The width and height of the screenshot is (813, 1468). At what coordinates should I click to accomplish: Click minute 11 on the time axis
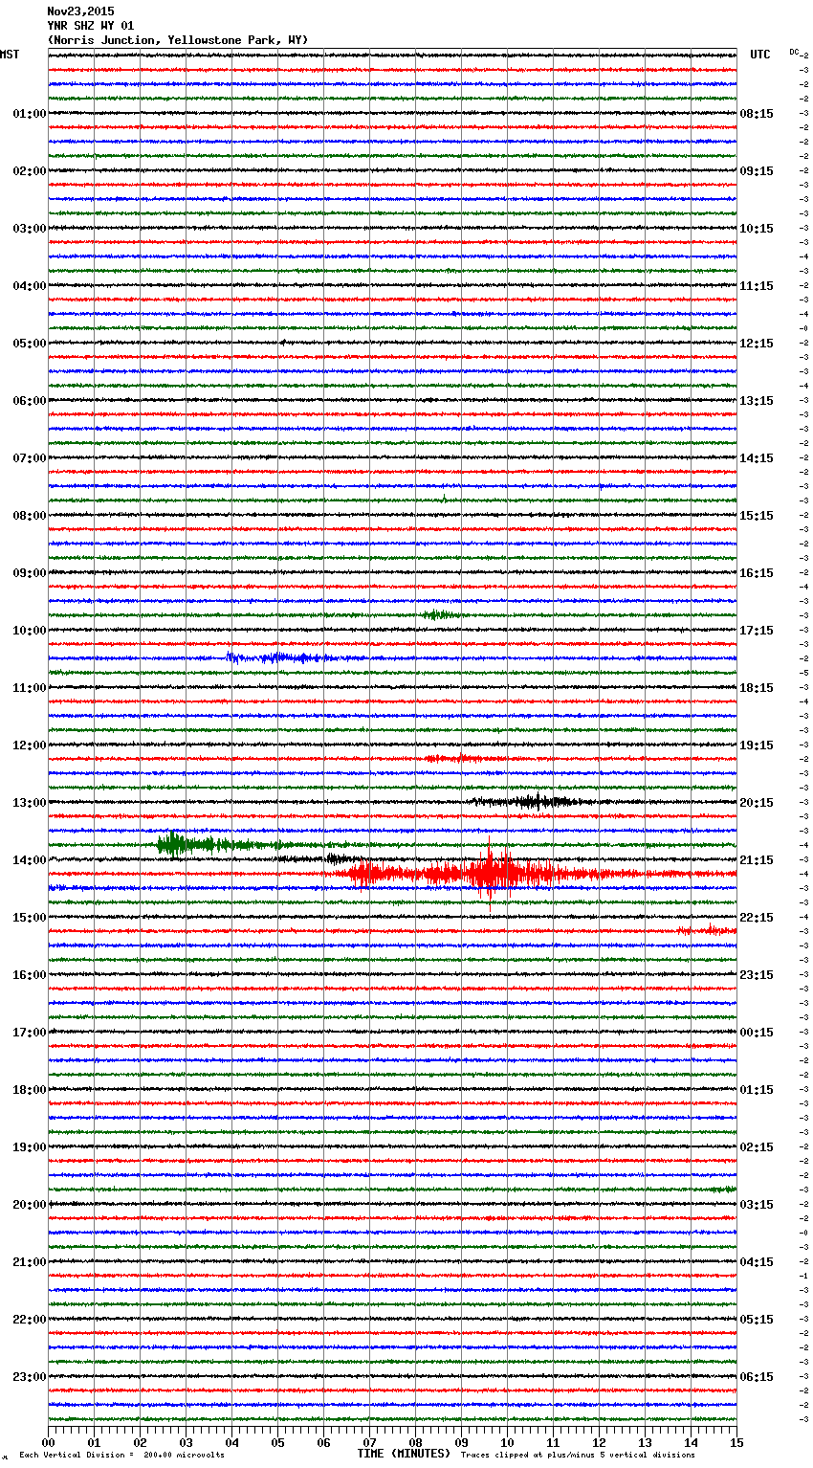point(553,1442)
